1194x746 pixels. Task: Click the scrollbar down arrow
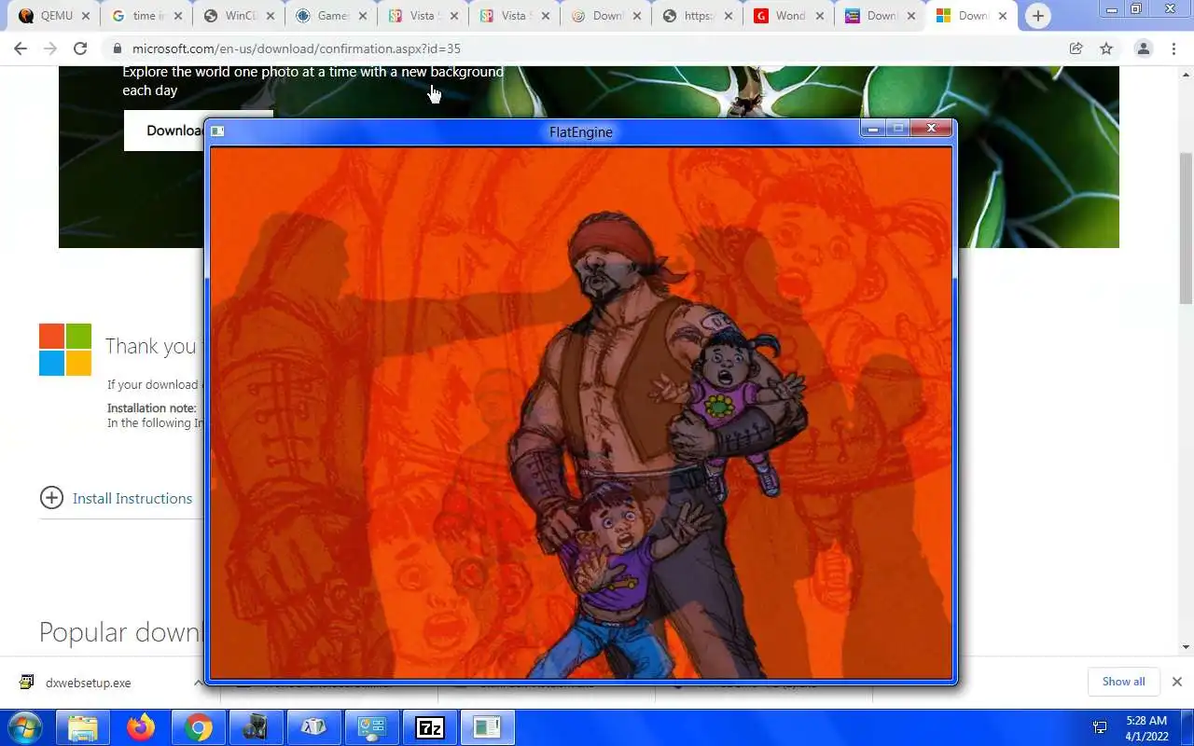tap(1186, 646)
